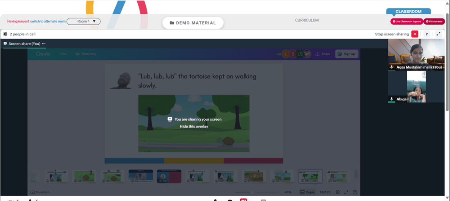Click the Canva Sign up button
The height and width of the screenshot is (201, 450).
(x=346, y=54)
